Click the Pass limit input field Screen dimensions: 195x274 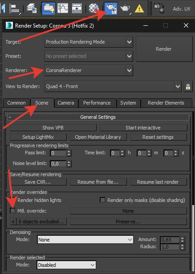[58, 153]
